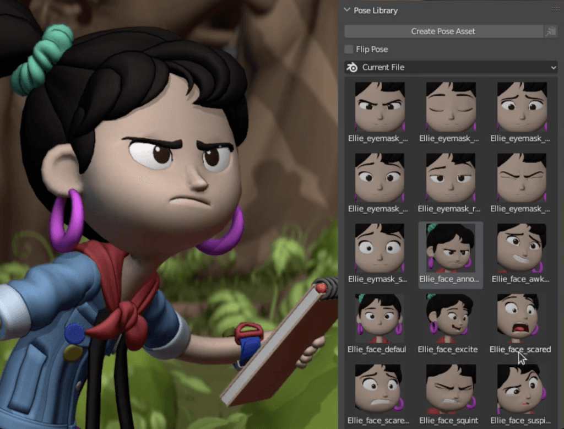
Task: Select the angry-eyebrows Ellie_eyemask pose in the first row
Action: (x=379, y=112)
